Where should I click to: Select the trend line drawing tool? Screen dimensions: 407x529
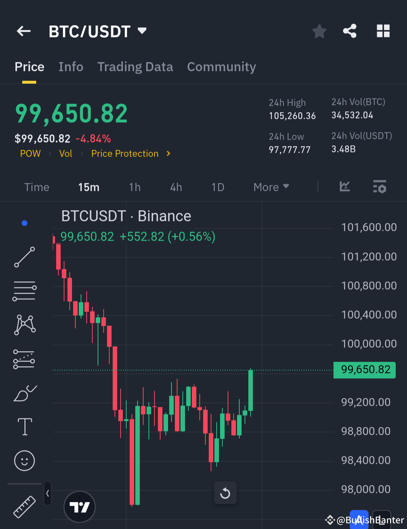pos(24,258)
